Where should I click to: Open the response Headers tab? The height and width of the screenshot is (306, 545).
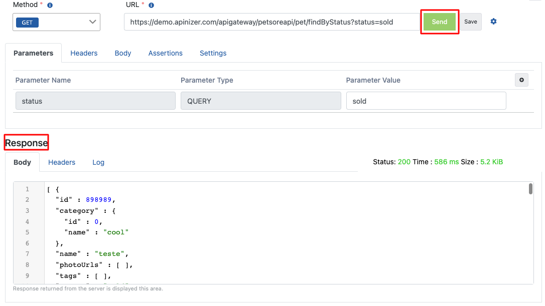pyautogui.click(x=62, y=162)
